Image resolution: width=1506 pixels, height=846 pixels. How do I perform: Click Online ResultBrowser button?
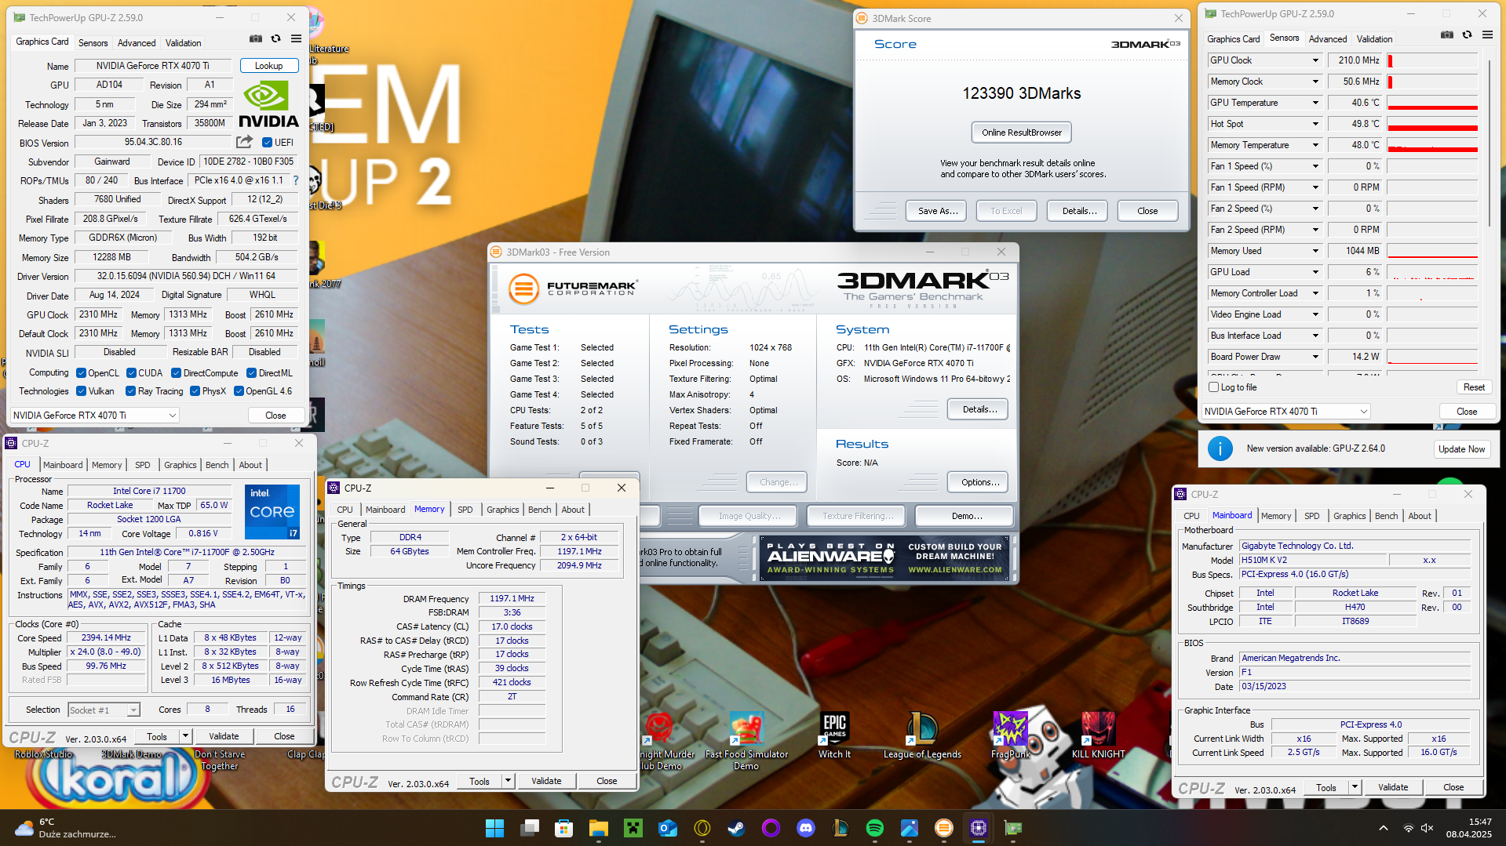pyautogui.click(x=1021, y=133)
